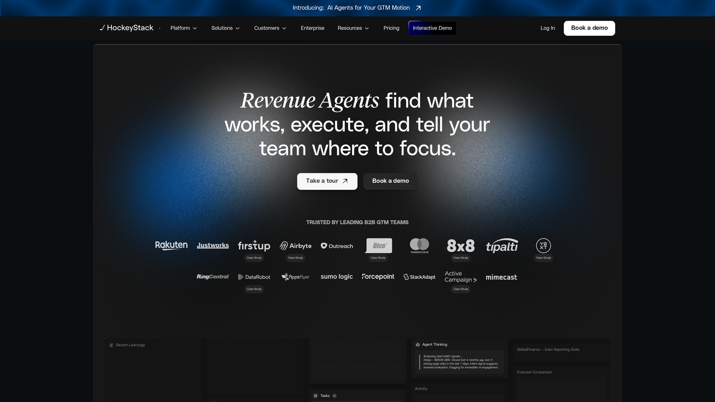Click the Outreach logo

tap(336, 246)
